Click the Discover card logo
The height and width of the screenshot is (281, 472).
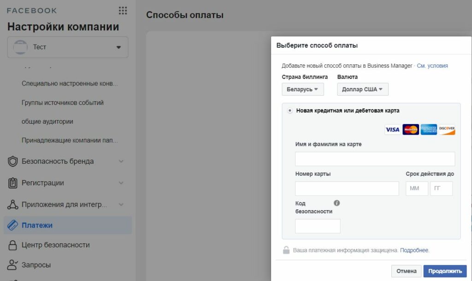coord(447,129)
